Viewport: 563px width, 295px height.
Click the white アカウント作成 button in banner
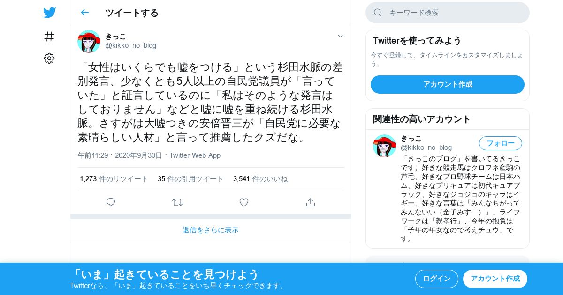tap(495, 279)
